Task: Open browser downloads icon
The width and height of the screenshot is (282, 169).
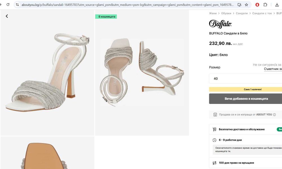Action: pyautogui.click(x=277, y=5)
